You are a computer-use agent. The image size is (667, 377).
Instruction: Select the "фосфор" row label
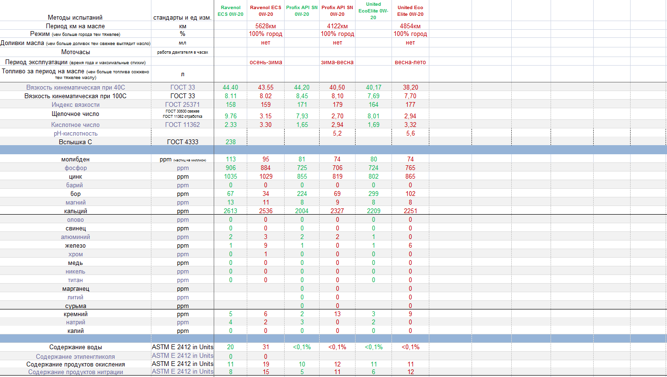(x=76, y=168)
